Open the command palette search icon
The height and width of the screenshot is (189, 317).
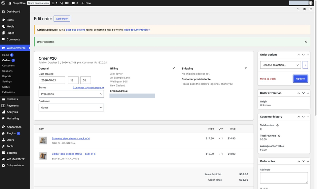[x=62, y=3]
